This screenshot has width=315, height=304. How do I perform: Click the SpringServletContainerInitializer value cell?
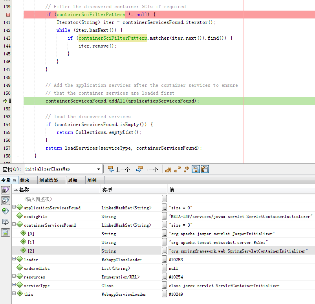click(238, 251)
